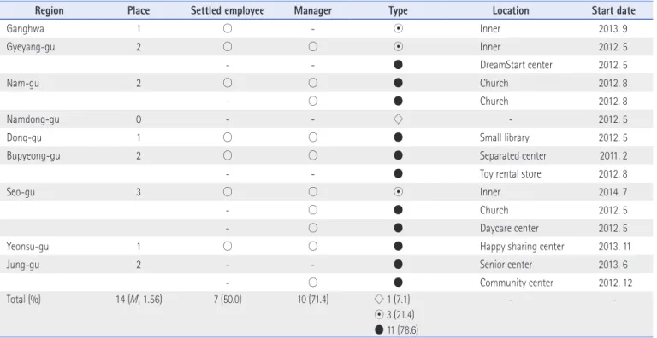Viewport: 657px width, 338px height.
Task: Click the filled circle in Toy rental store row
Action: click(398, 173)
